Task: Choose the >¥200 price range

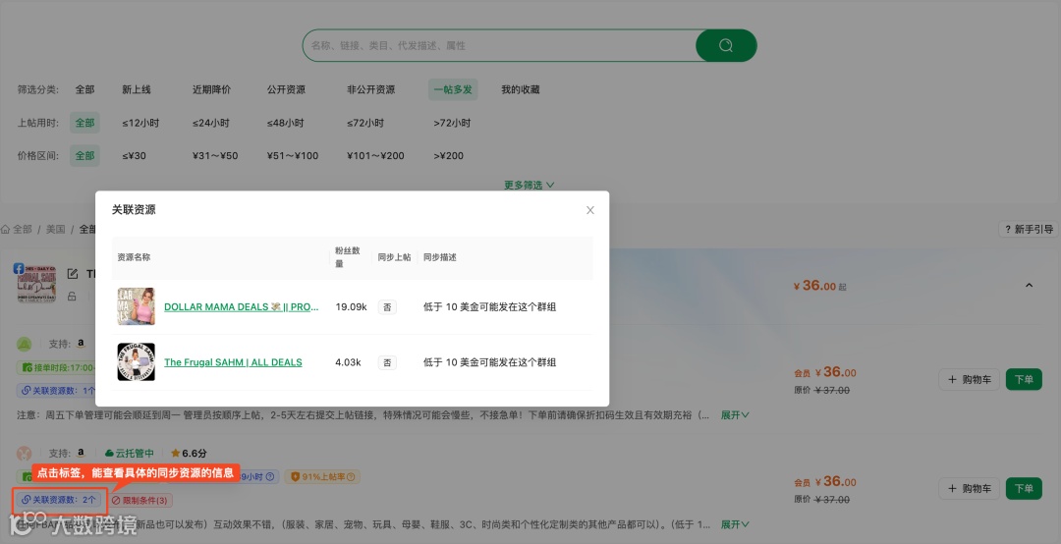Action: click(x=449, y=155)
